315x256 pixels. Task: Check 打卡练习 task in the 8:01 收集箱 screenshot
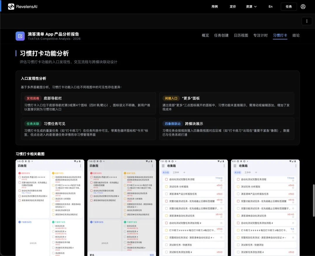point(238,230)
